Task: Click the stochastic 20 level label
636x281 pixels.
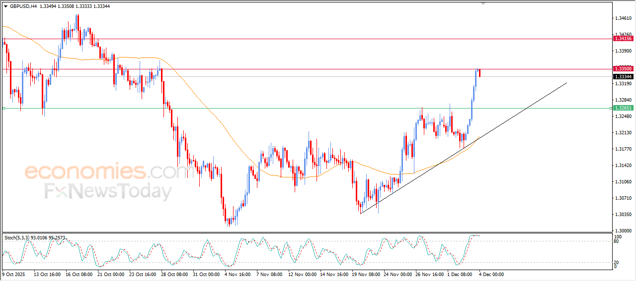Action: click(617, 262)
